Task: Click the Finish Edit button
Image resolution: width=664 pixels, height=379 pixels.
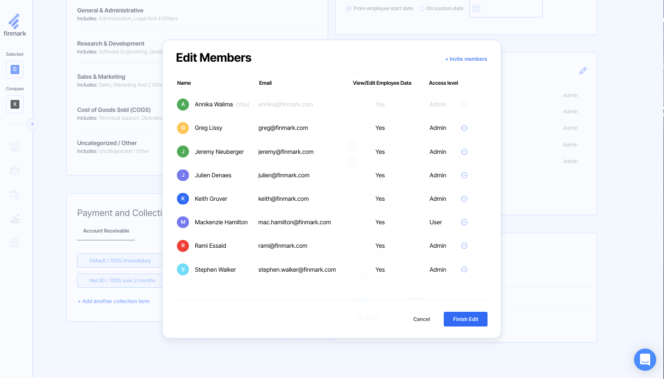Action: (x=465, y=319)
